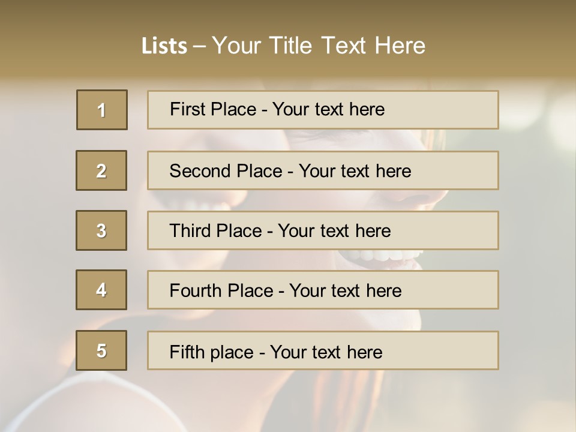Screen dimensions: 576x432
Task: Click 'Your Title Text Here' in the heading
Action: pyautogui.click(x=319, y=46)
